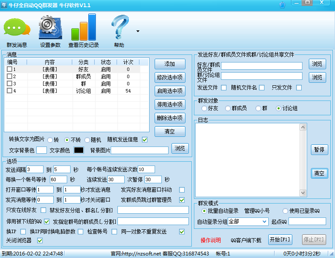Check message row 2 群成员 checkbox

coord(9,76)
